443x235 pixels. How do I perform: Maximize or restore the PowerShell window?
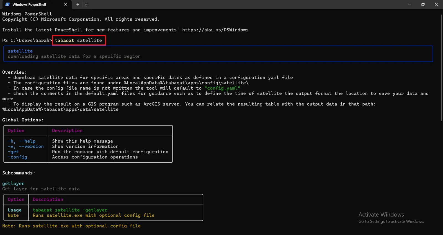coord(423,4)
